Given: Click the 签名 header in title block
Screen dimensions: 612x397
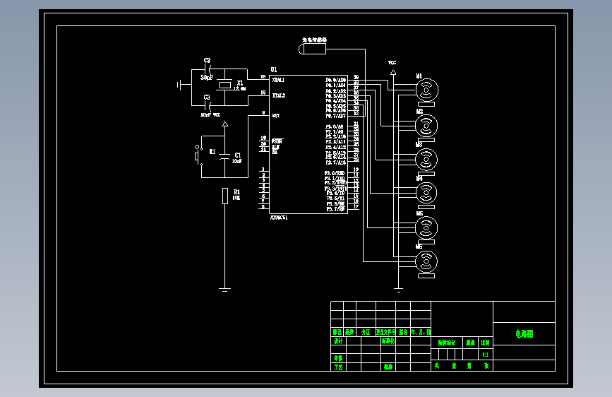Looking at the screenshot, I should (403, 332).
